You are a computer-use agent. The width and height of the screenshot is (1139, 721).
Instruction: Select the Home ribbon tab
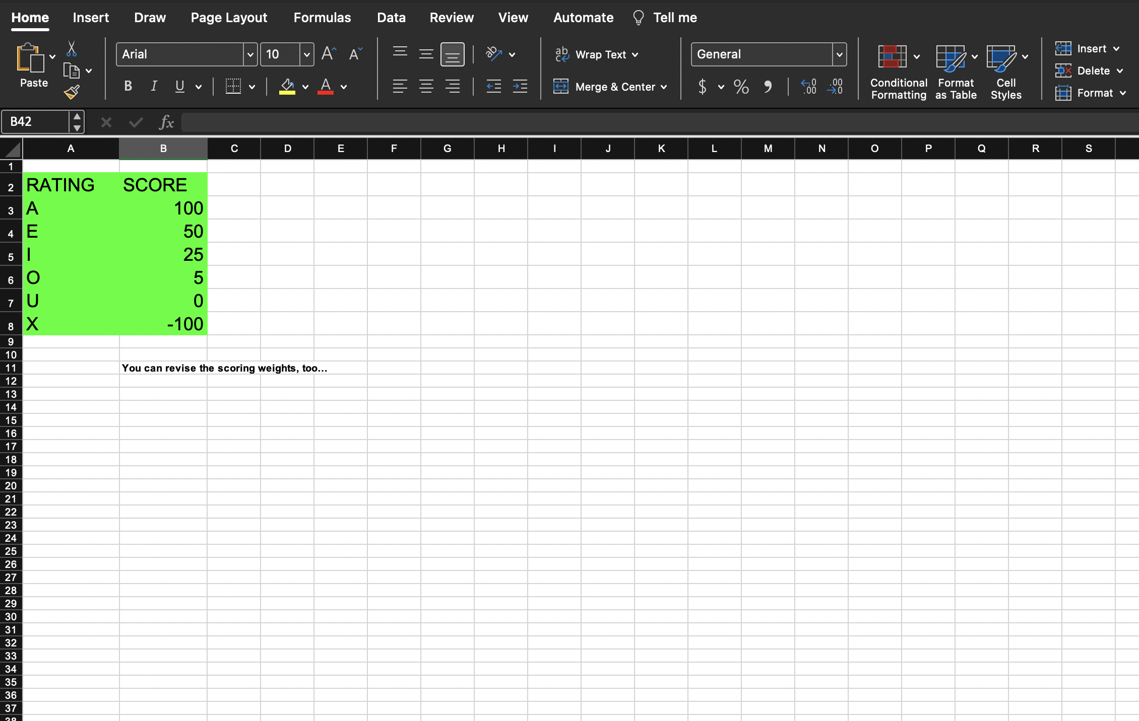[x=29, y=18]
